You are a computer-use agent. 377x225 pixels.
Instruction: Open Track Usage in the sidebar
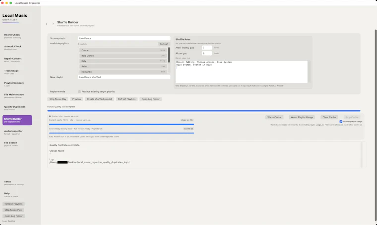click(17, 72)
